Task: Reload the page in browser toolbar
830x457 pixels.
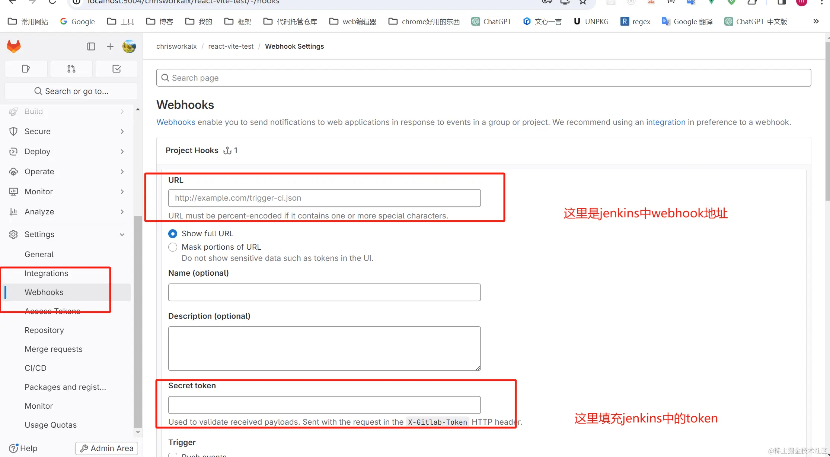Action: coord(52,2)
